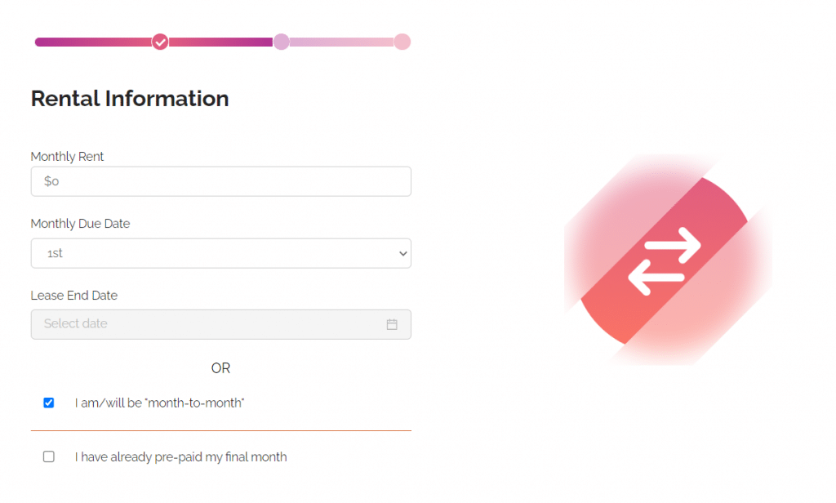Click the Monthly Rent input field
This screenshot has height=503, width=836.
tap(220, 180)
